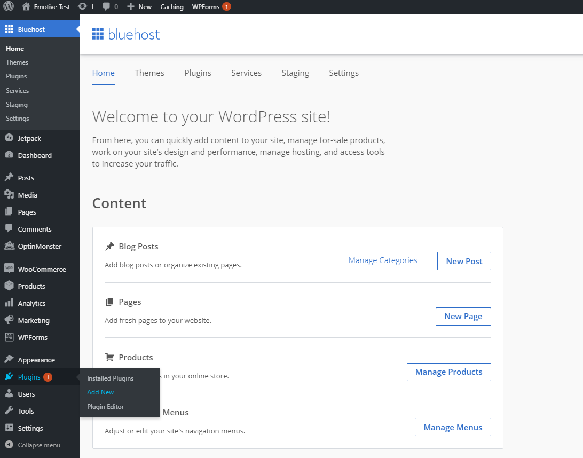Click the New Post button
Screen dimensions: 583x458
(463, 261)
